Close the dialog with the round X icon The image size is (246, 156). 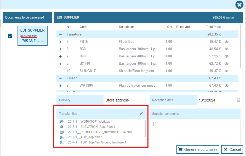(x=239, y=5)
